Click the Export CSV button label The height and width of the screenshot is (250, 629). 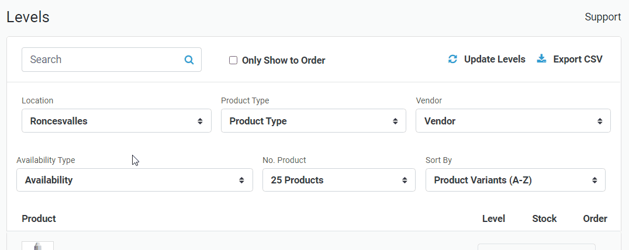pyautogui.click(x=578, y=60)
